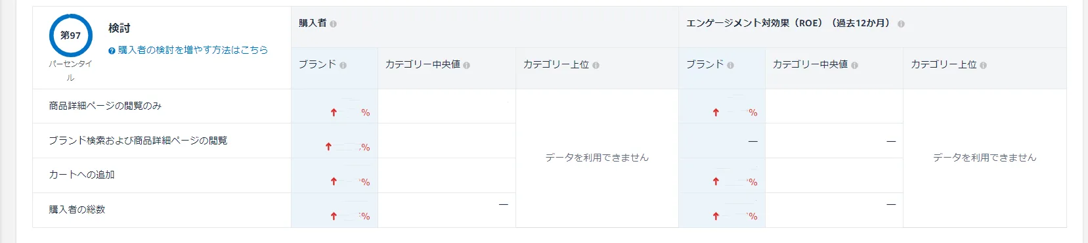Click info icon next to 購入者 header
Image resolution: width=1088 pixels, height=243 pixels.
point(334,24)
